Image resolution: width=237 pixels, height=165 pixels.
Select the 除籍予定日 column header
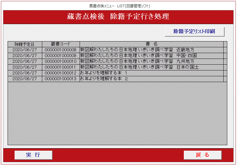point(25,44)
